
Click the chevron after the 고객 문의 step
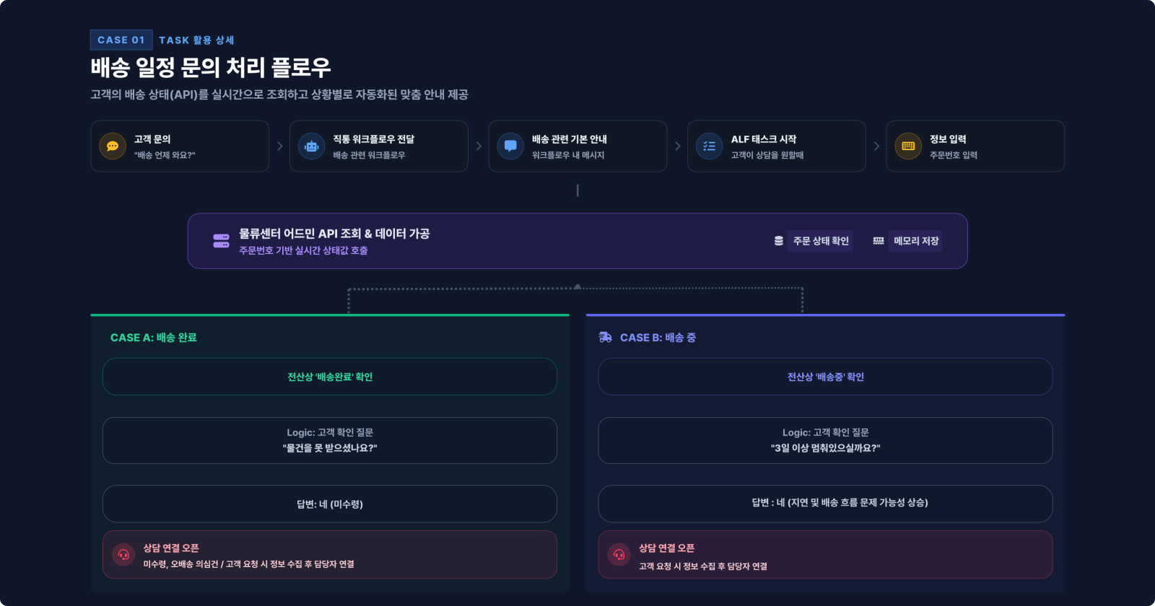point(279,146)
